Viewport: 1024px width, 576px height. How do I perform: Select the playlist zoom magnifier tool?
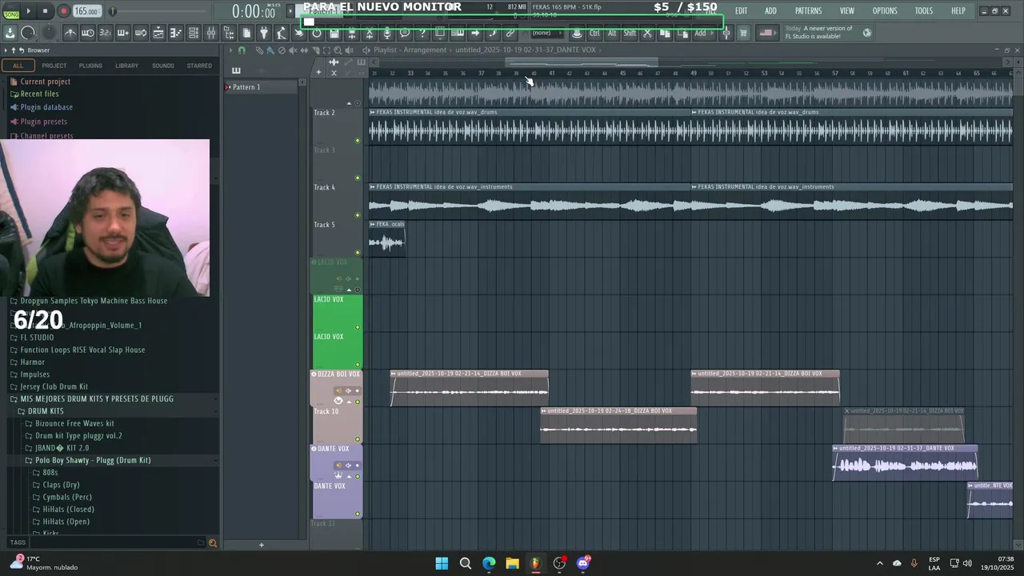click(338, 50)
